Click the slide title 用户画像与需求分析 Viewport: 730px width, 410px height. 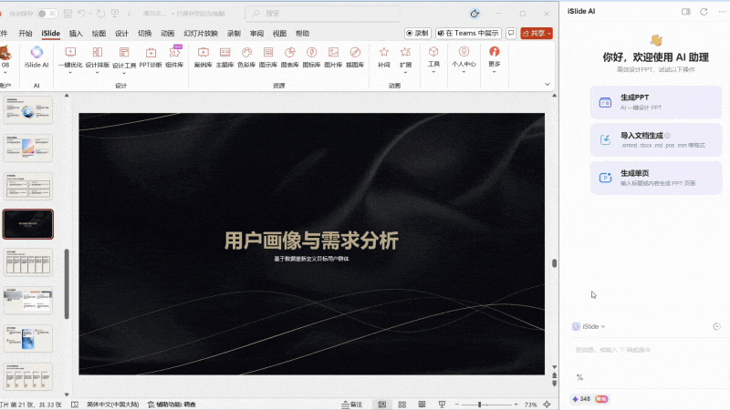pyautogui.click(x=311, y=241)
